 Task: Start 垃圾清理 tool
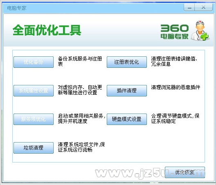[34, 148]
